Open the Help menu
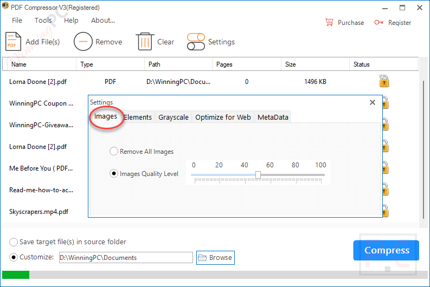The image size is (430, 287). (x=71, y=20)
